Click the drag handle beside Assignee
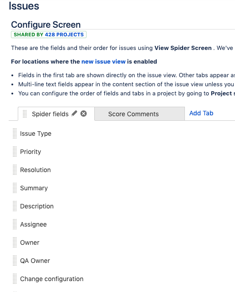This screenshot has height=292, width=235. 15,224
